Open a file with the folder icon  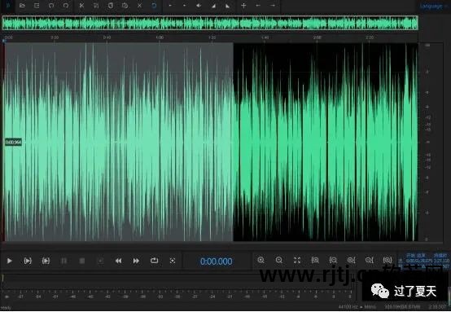22,6
